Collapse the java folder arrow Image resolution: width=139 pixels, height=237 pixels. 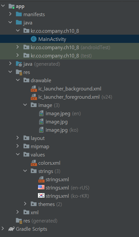pos(10,22)
